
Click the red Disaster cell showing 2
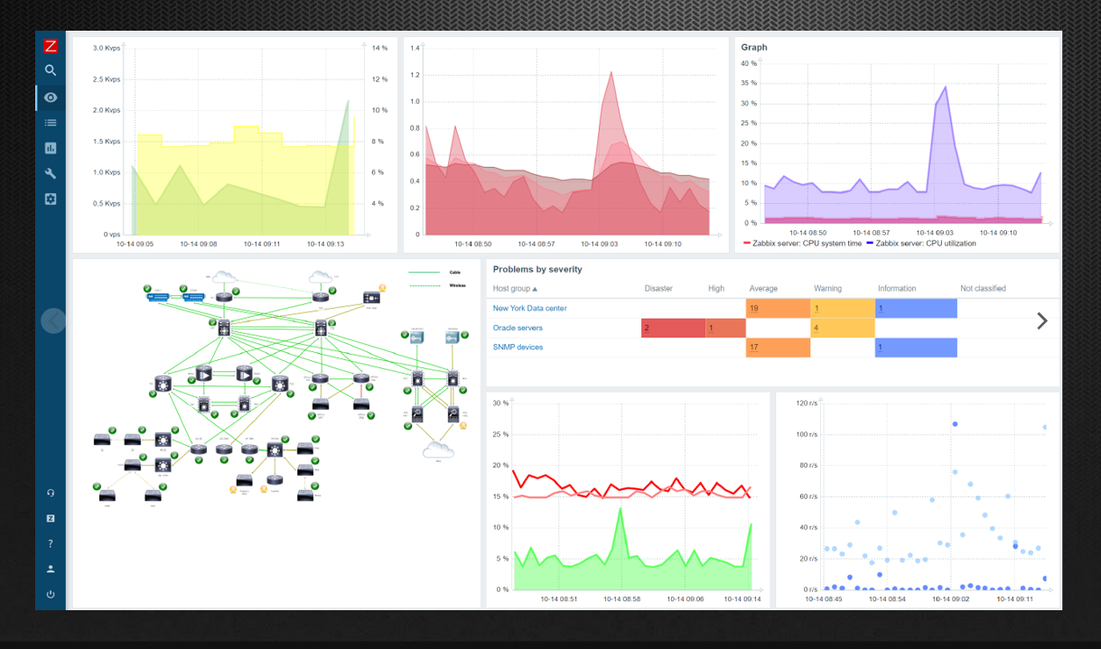tap(672, 328)
